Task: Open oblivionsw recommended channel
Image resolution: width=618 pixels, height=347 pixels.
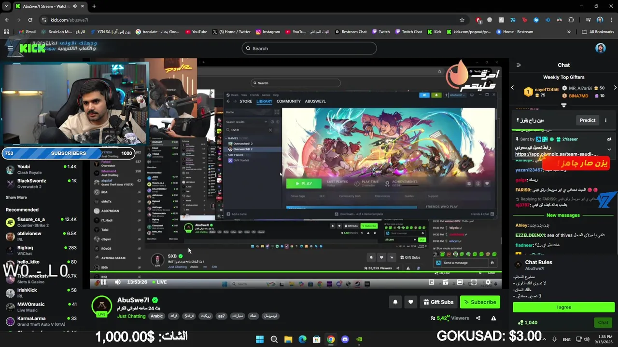Action: (x=41, y=236)
